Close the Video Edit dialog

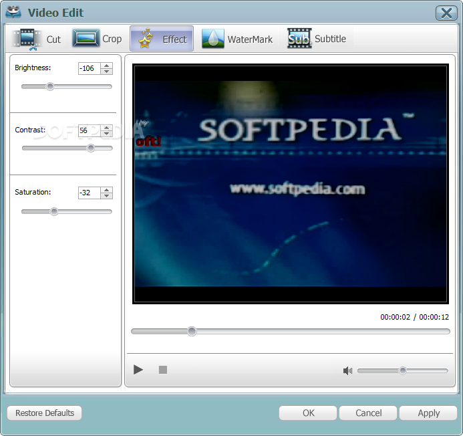pos(446,13)
